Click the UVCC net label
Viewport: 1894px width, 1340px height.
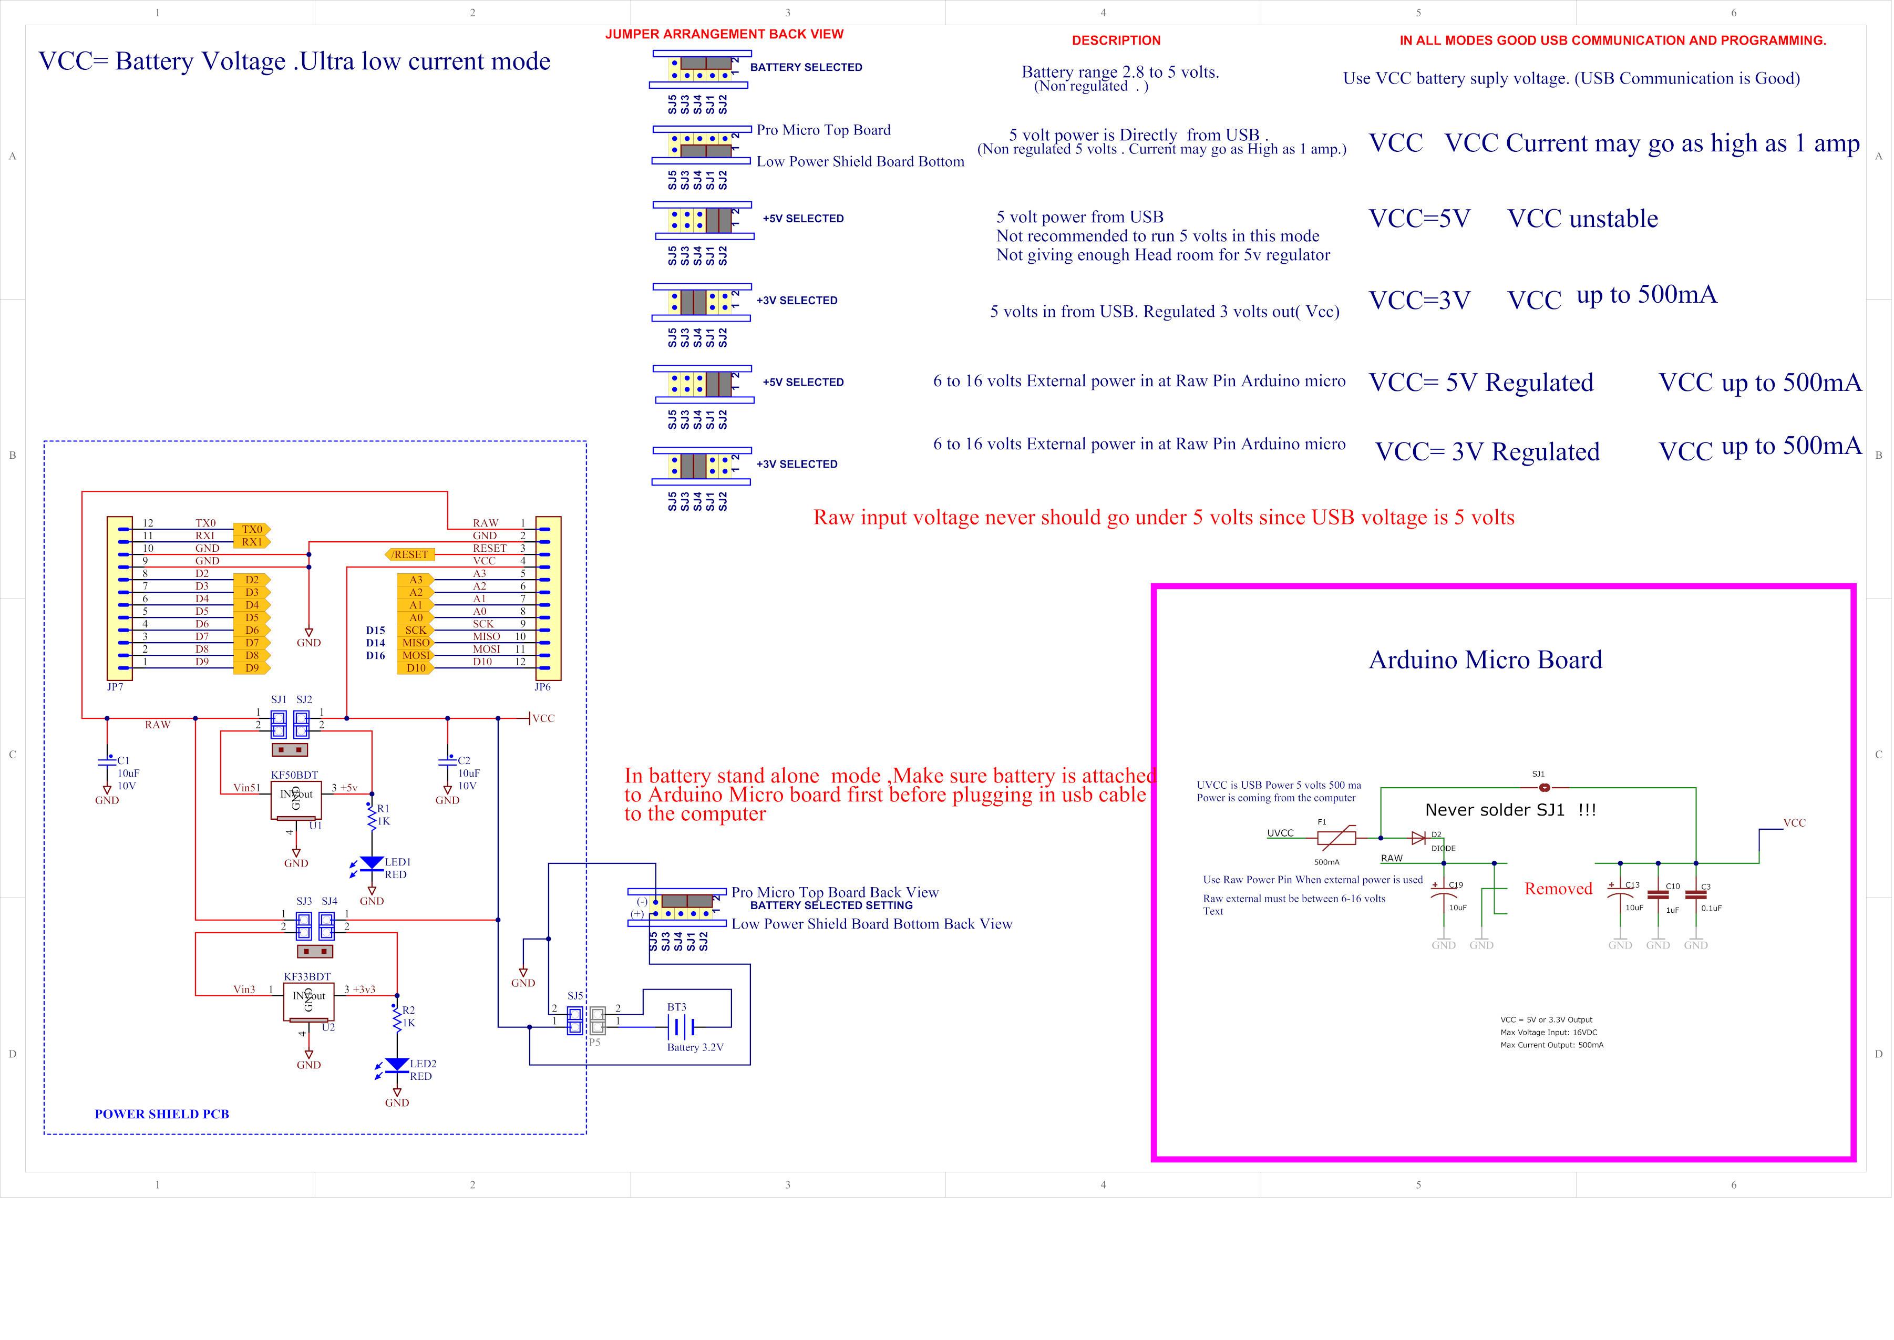tap(1280, 832)
